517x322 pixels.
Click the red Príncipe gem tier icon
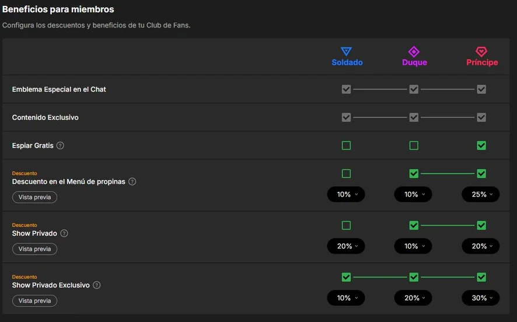click(481, 51)
